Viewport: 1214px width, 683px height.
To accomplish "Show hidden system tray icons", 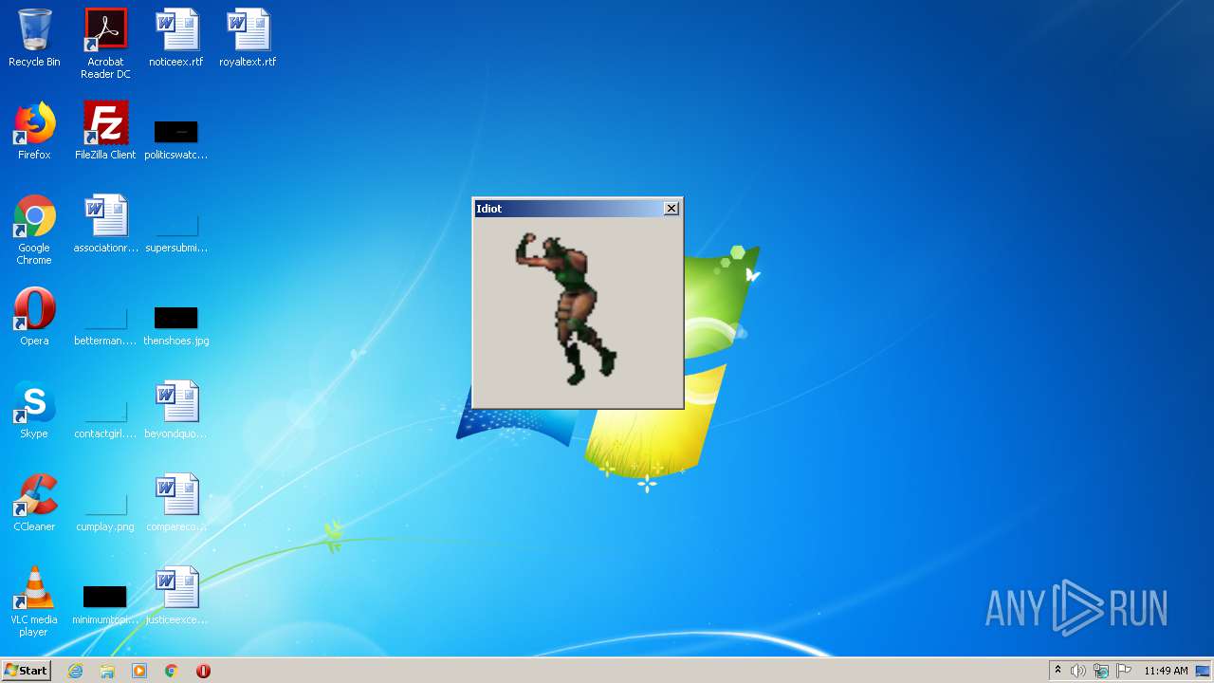I will coord(1058,671).
